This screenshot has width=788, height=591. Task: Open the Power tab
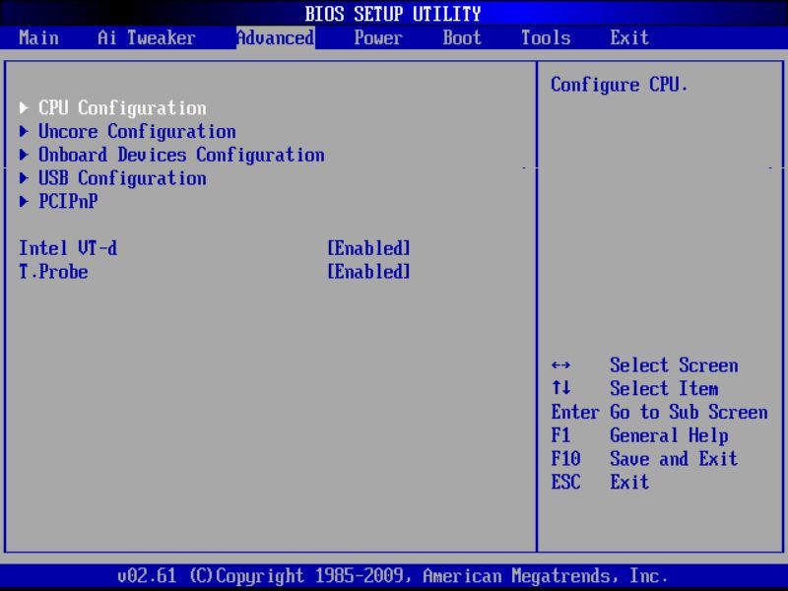(x=378, y=38)
